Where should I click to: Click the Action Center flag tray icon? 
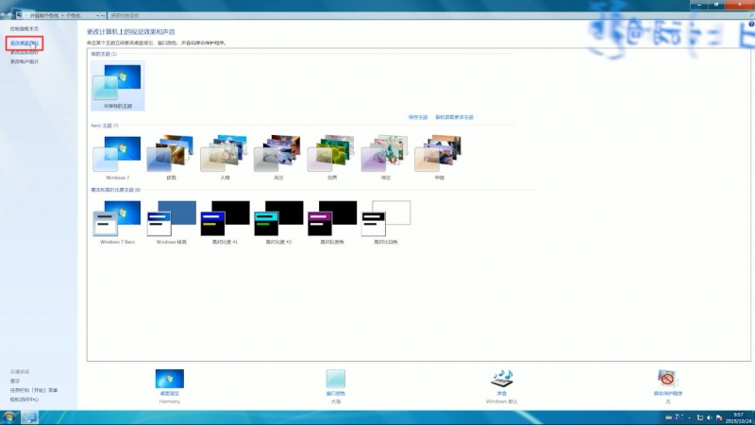[719, 417]
